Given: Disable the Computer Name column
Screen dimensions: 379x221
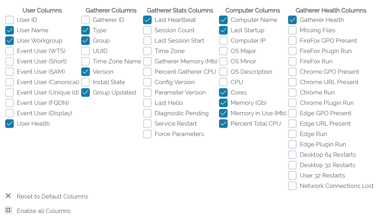Looking at the screenshot, I should [223, 20].
